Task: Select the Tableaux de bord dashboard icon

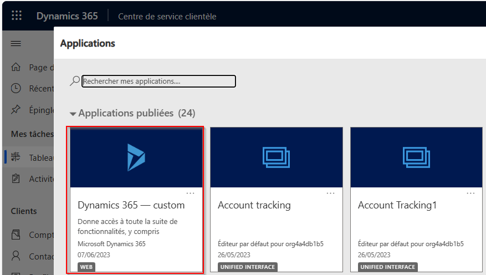Action: pyautogui.click(x=16, y=157)
